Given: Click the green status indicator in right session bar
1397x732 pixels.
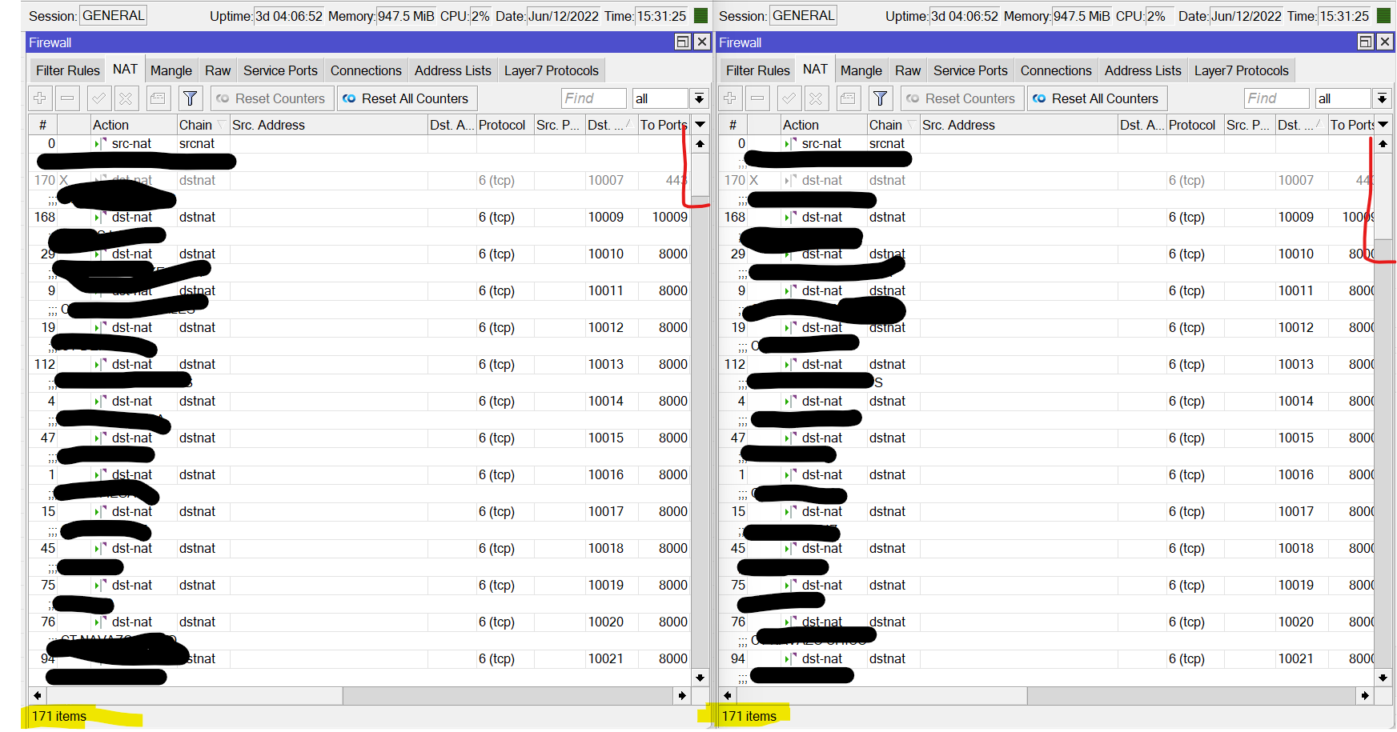Looking at the screenshot, I should click(x=1383, y=15).
